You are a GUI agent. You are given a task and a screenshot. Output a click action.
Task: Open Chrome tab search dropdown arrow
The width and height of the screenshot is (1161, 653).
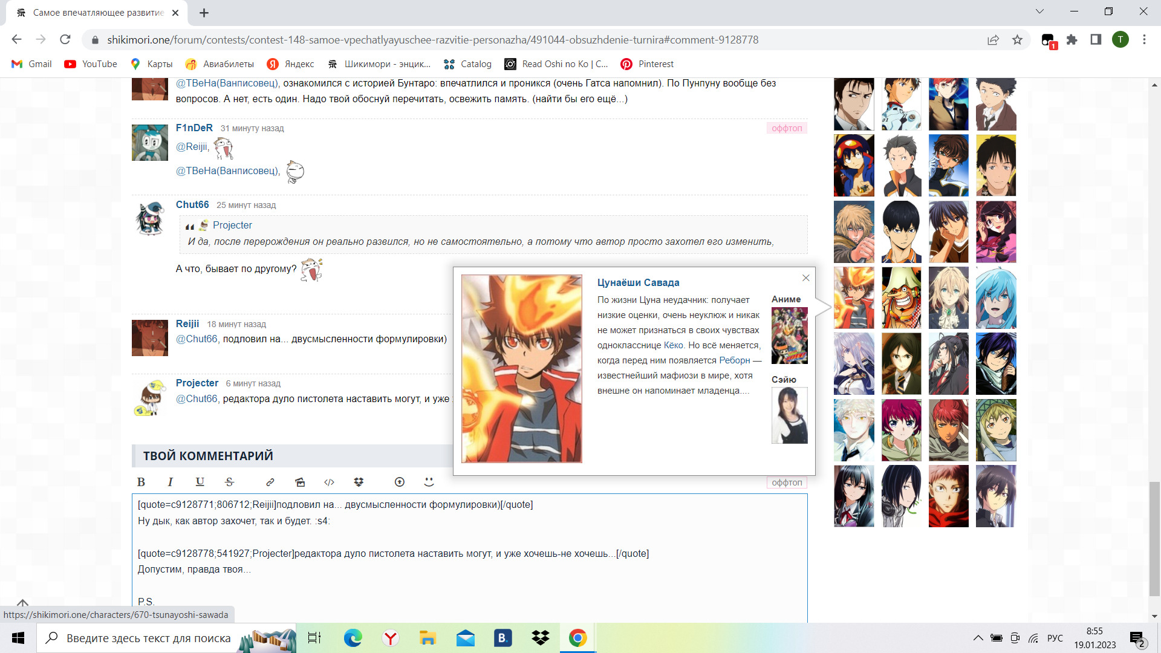pyautogui.click(x=1039, y=11)
